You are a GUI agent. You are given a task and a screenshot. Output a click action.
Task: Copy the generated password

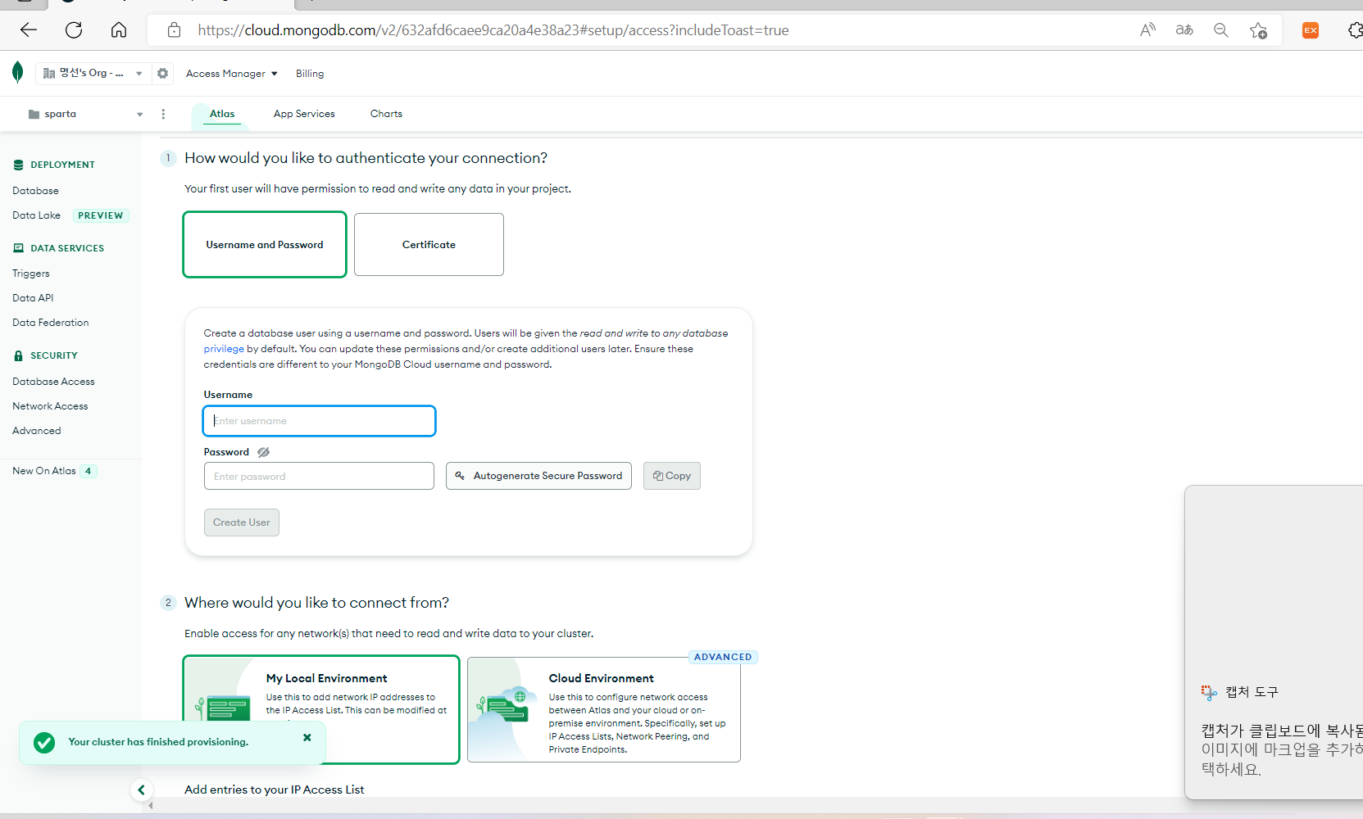tap(672, 476)
